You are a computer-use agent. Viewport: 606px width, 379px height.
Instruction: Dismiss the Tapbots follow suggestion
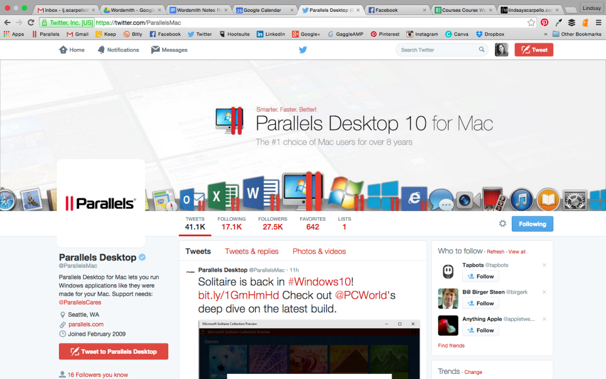[x=544, y=265]
